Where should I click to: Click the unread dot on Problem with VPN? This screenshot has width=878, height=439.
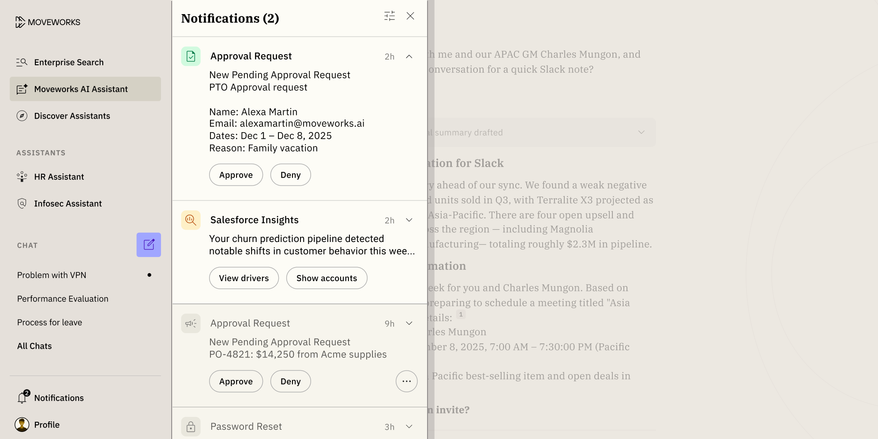click(150, 275)
